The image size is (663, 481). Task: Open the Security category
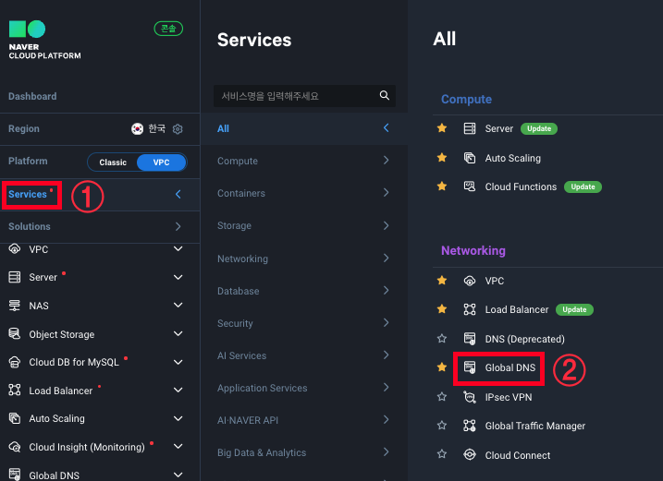pyautogui.click(x=304, y=323)
